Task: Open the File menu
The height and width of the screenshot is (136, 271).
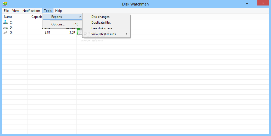Action: pos(6,11)
